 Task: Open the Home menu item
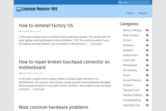coord(130,13)
